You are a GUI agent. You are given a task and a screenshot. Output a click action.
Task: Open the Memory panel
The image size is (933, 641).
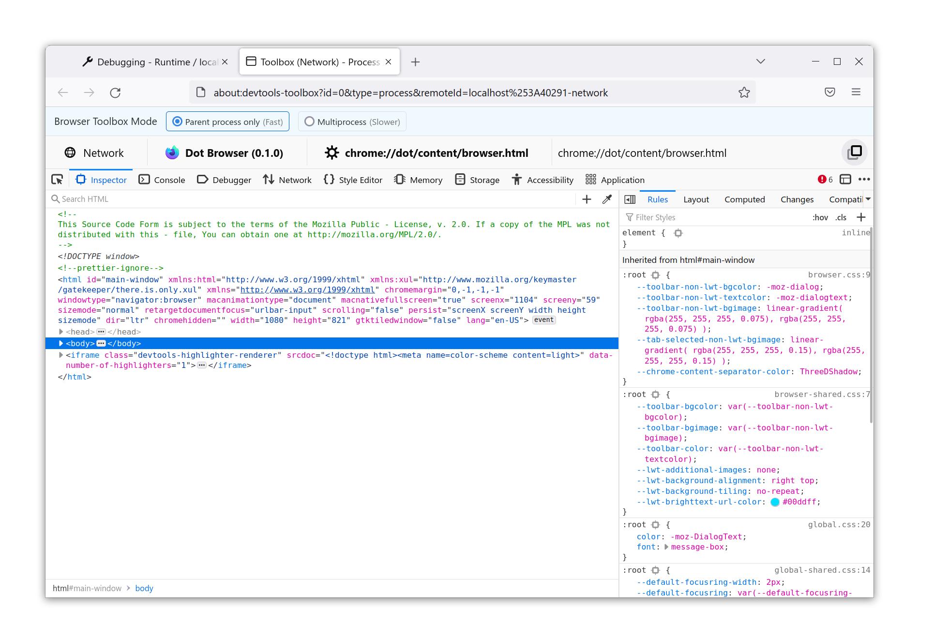(418, 180)
